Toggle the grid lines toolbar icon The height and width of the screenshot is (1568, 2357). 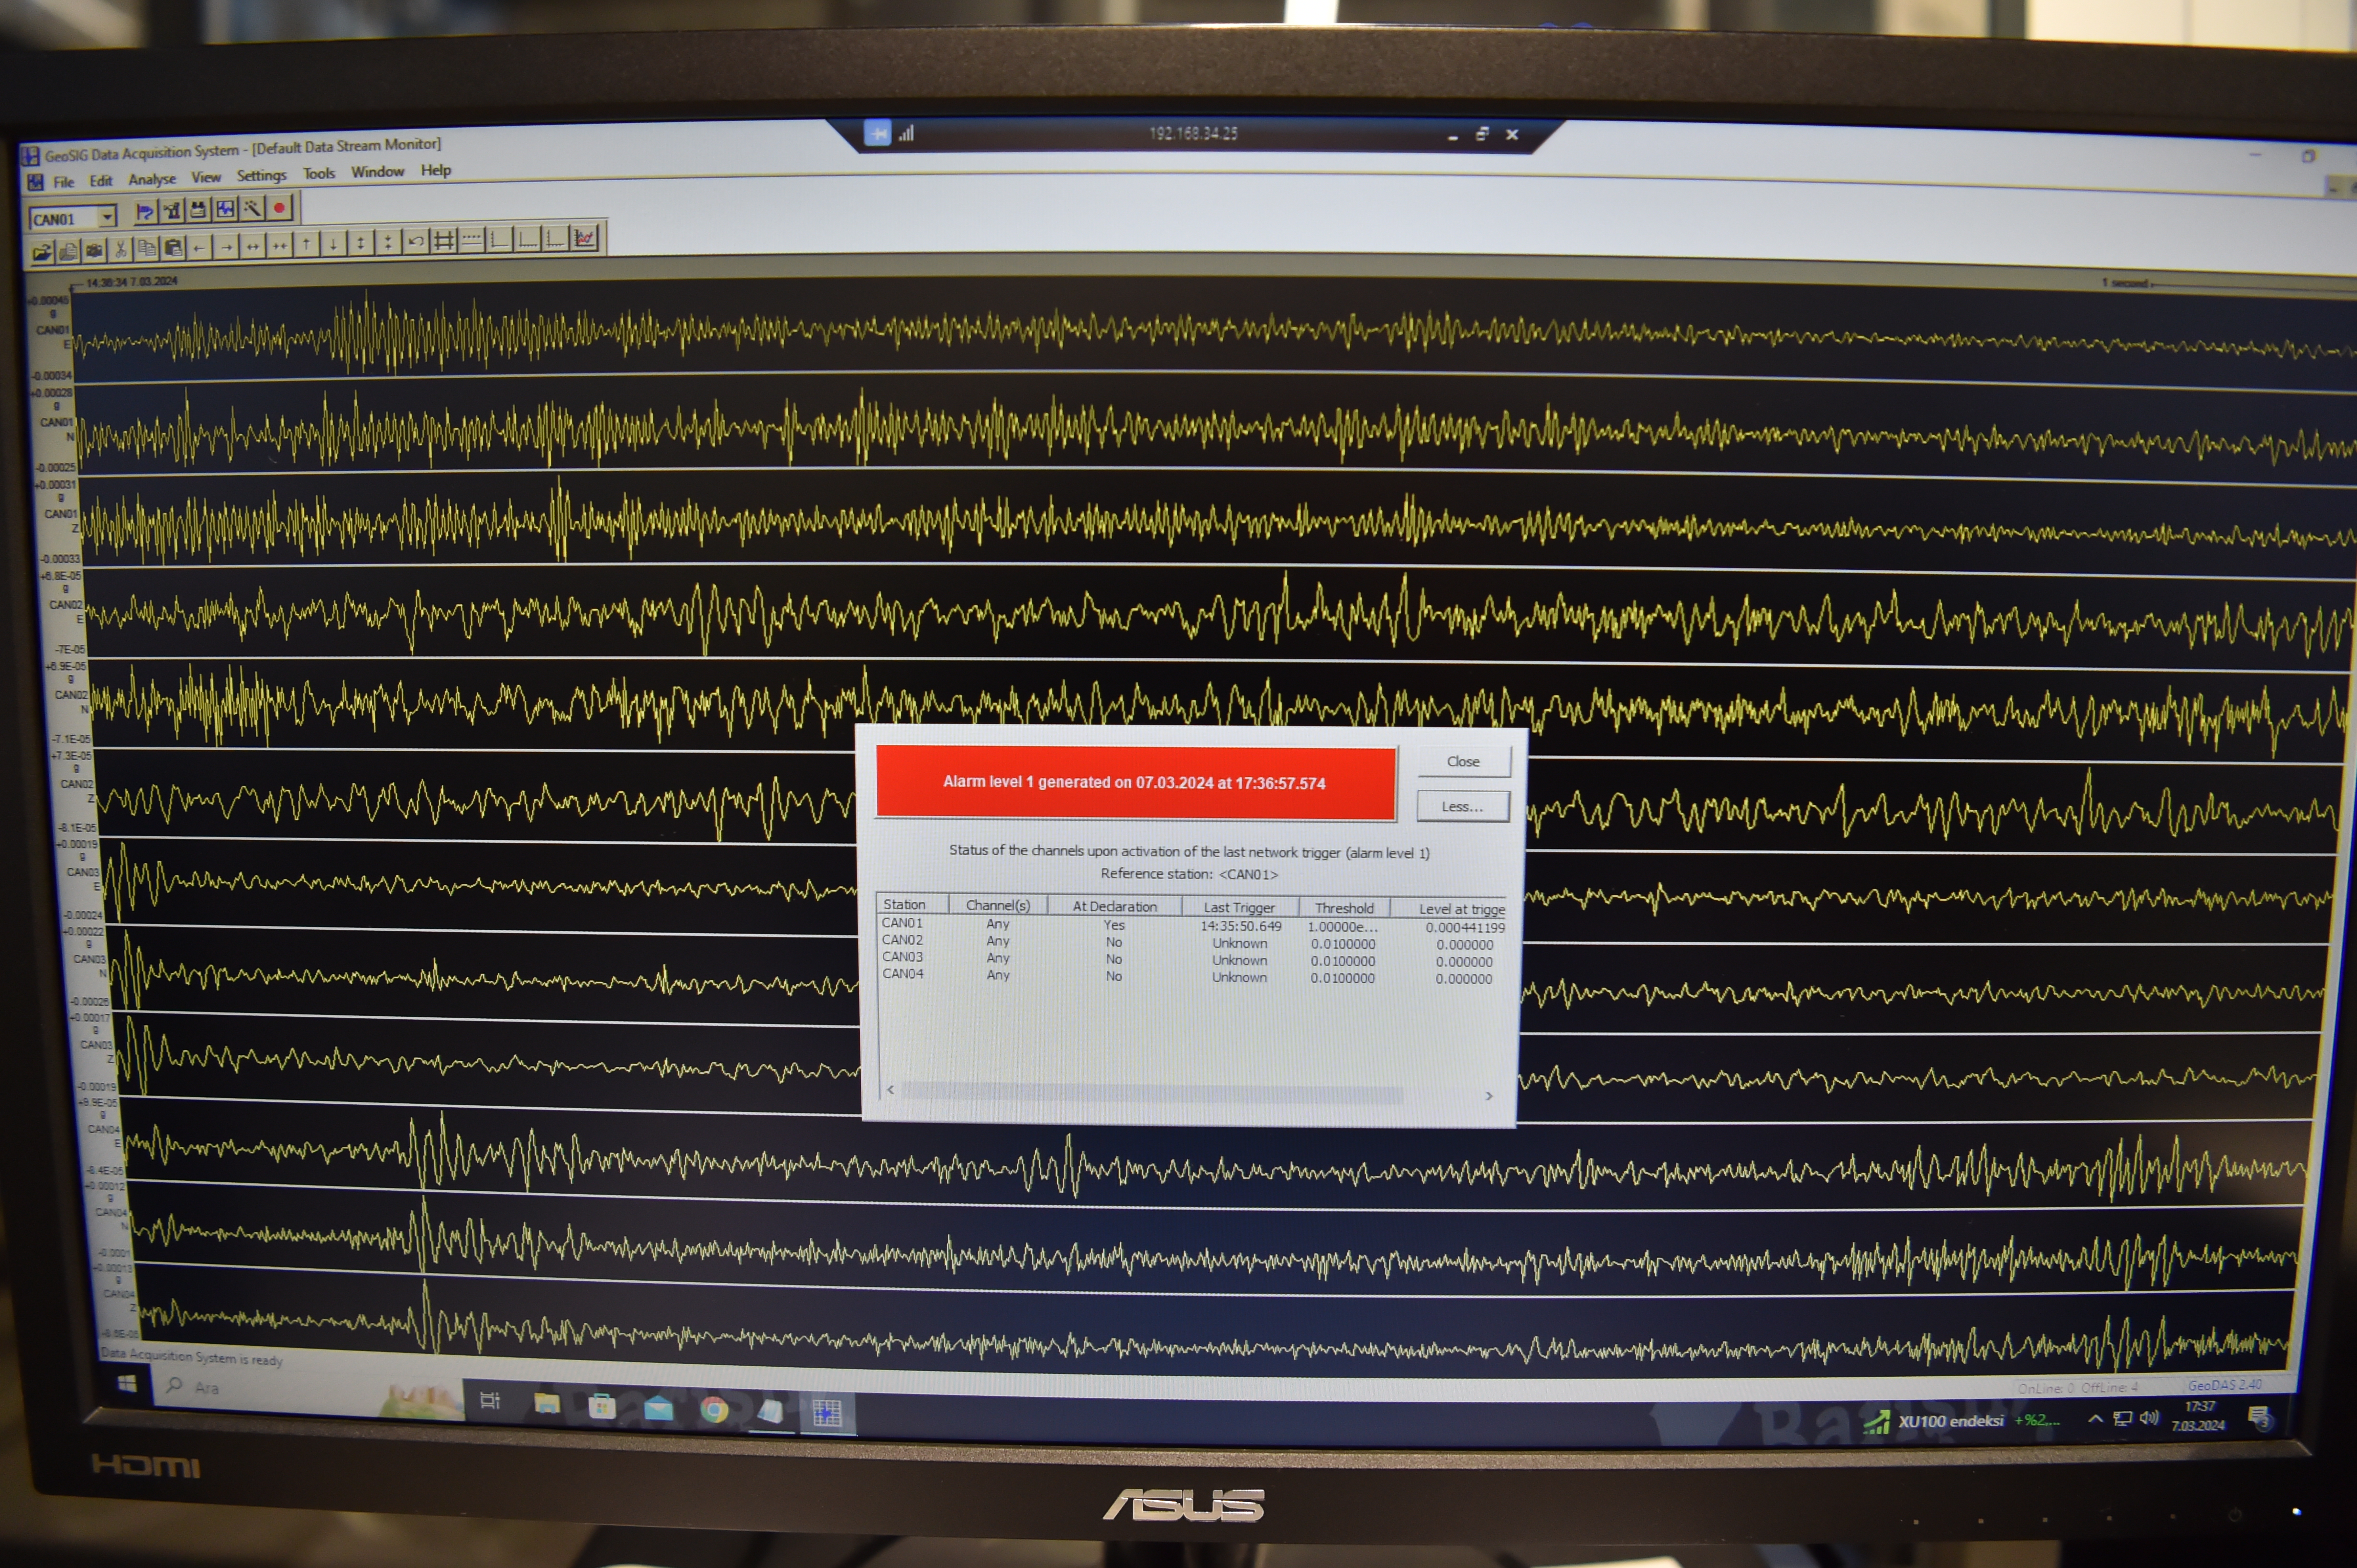coord(443,241)
